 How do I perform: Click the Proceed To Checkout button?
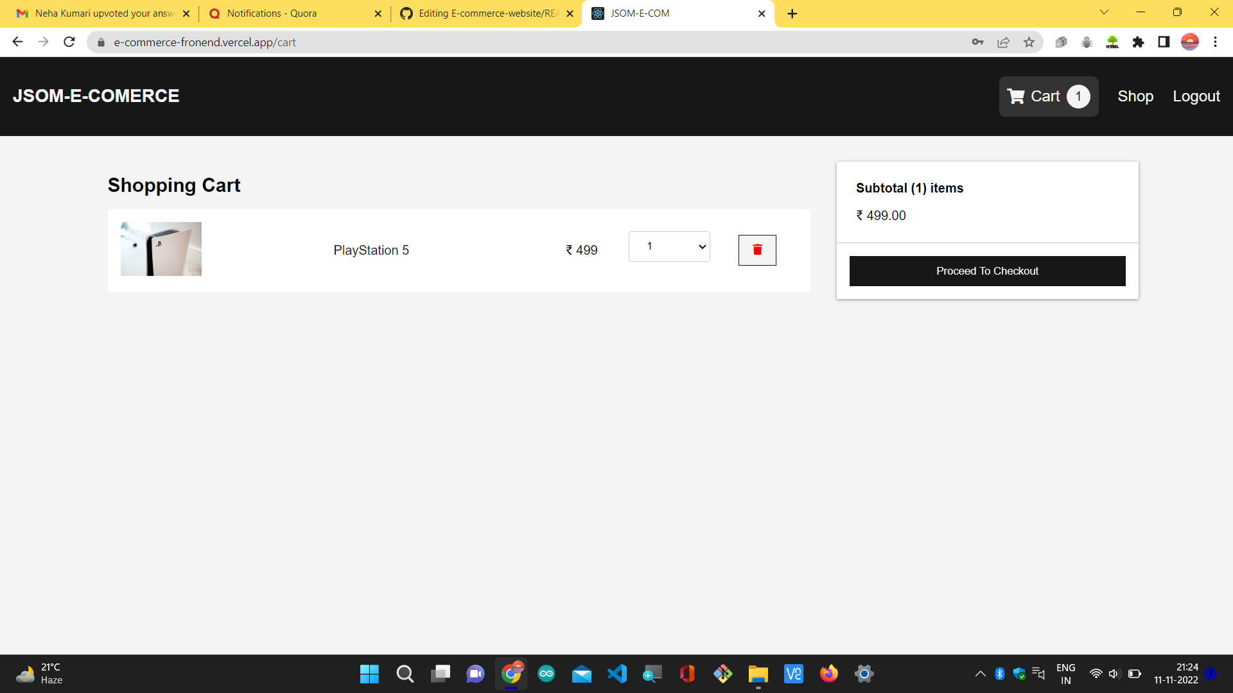987,271
